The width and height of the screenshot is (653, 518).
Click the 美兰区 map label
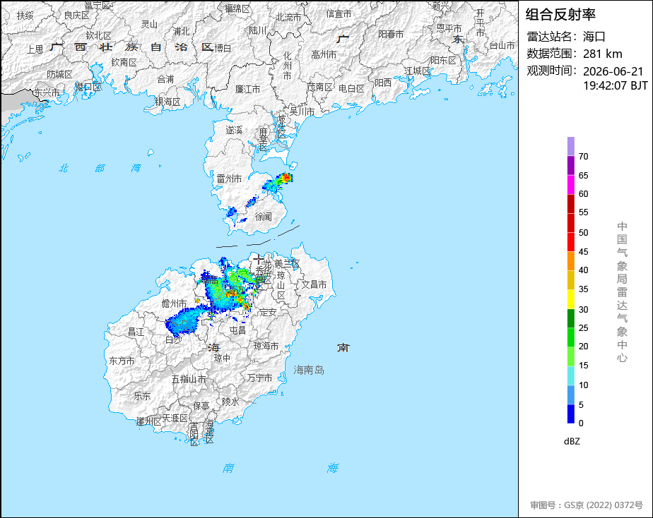(x=287, y=263)
